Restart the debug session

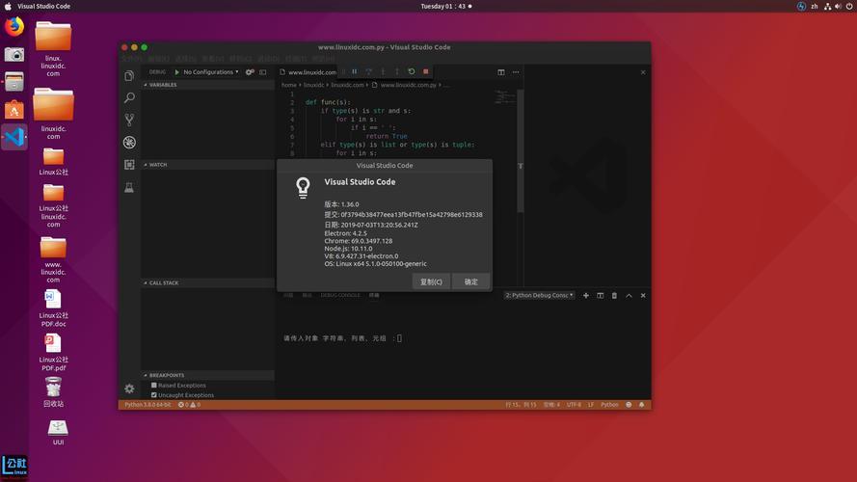click(x=411, y=71)
